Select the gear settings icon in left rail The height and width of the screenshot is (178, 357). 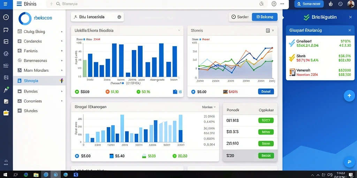click(6, 54)
